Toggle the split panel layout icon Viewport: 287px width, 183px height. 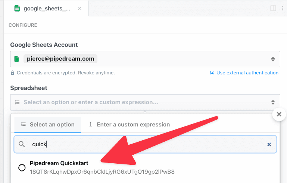point(273,8)
